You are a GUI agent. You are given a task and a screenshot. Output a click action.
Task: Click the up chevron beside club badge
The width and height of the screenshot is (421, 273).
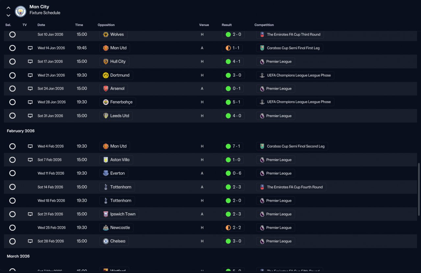pyautogui.click(x=9, y=8)
